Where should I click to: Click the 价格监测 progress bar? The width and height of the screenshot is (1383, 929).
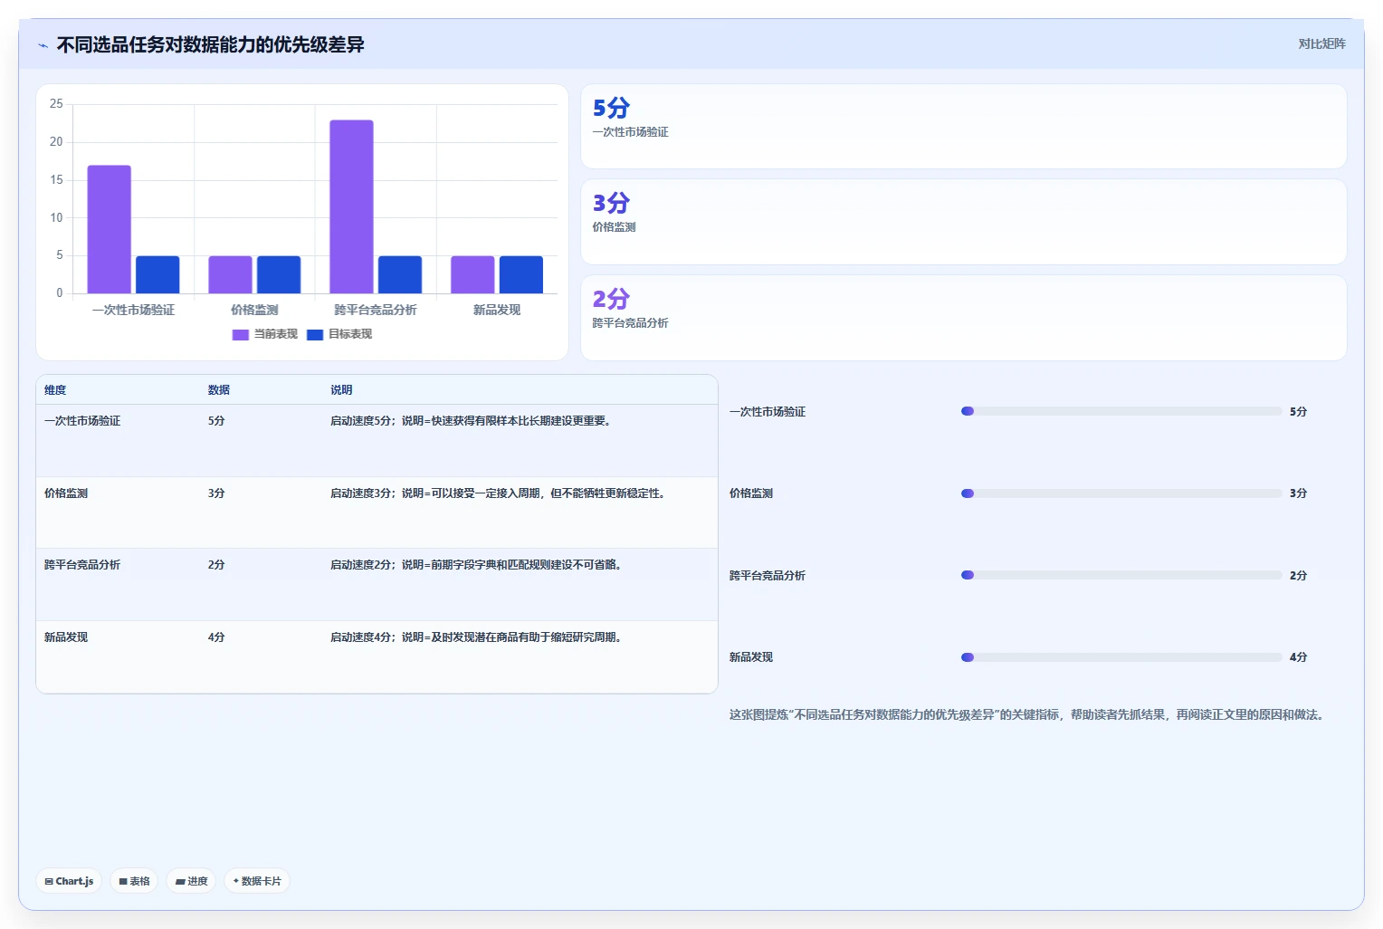[x=1121, y=493]
